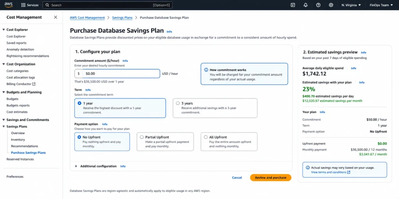Click Info next to Additional configuration
The height and width of the screenshot is (199, 399).
[123, 166]
